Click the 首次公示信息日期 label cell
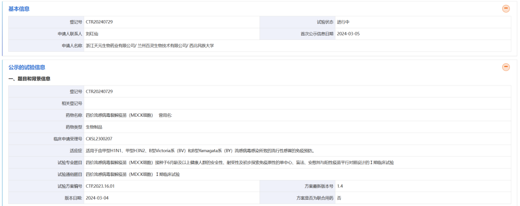520x206 pixels. click(298, 34)
